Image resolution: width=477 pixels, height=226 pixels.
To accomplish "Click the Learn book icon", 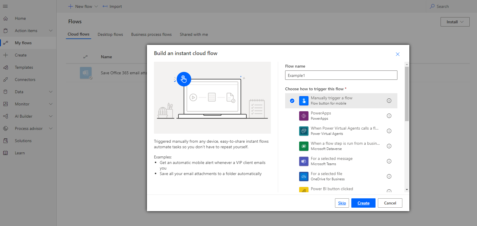I will (6, 153).
